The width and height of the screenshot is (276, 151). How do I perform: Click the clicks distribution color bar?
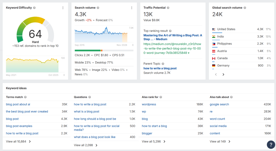pos(104,51)
